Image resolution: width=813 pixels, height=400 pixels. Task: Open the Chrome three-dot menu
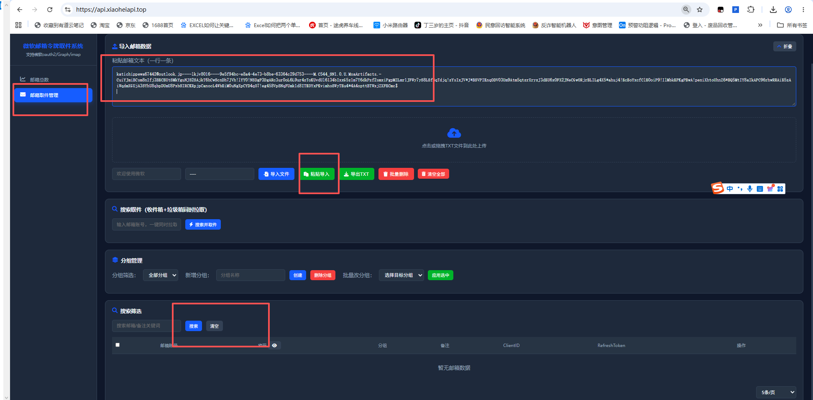[803, 10]
